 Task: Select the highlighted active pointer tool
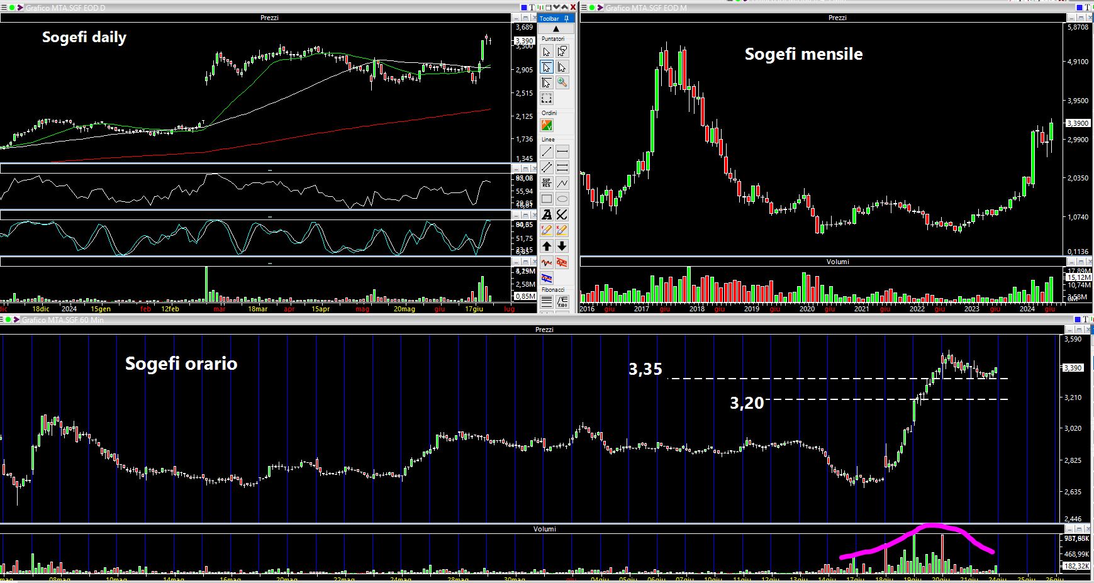[x=547, y=67]
